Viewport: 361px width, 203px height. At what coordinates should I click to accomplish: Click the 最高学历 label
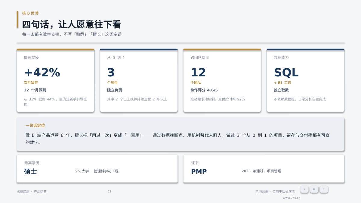coord(32,163)
